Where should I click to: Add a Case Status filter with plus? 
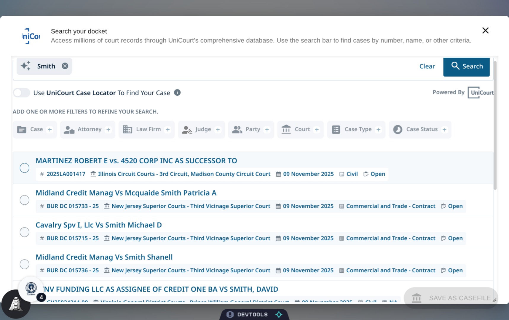tap(444, 129)
